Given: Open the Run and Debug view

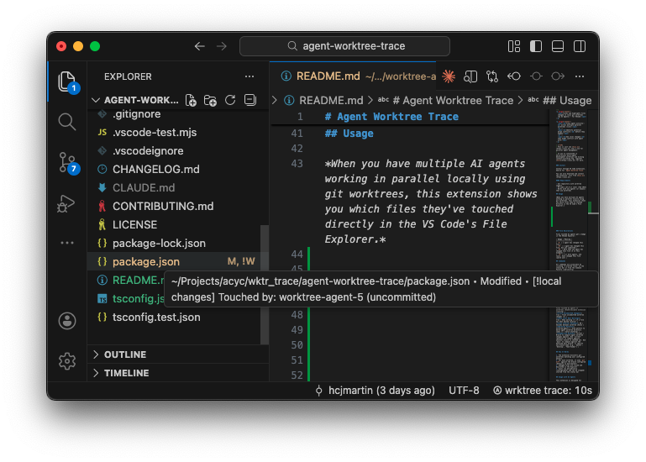Looking at the screenshot, I should (67, 202).
